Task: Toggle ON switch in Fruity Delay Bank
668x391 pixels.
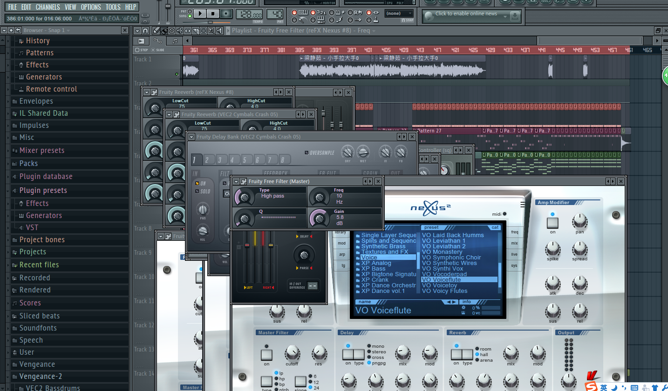Action: pyautogui.click(x=197, y=183)
